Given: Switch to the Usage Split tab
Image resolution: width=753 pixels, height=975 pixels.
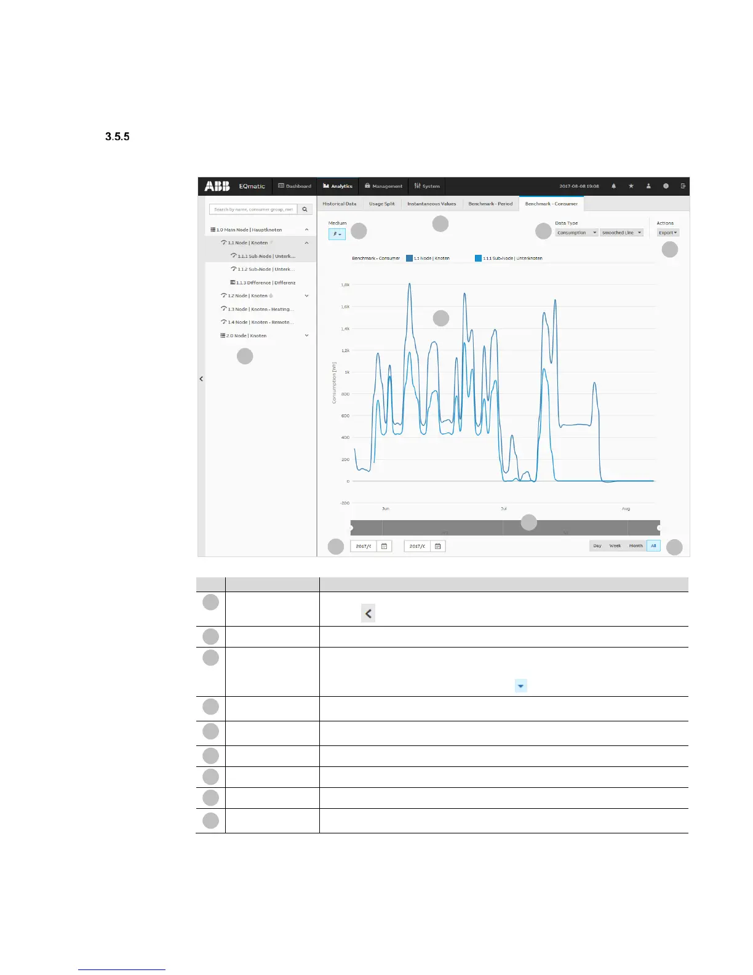Looking at the screenshot, I should [382, 204].
